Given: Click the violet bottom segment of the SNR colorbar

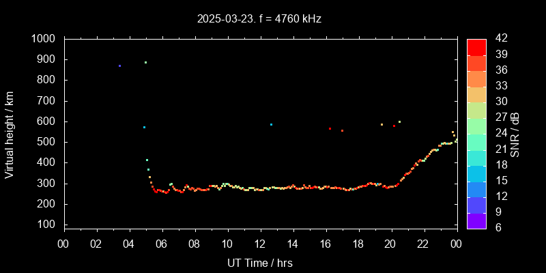Looking at the screenshot, I should [x=476, y=220].
